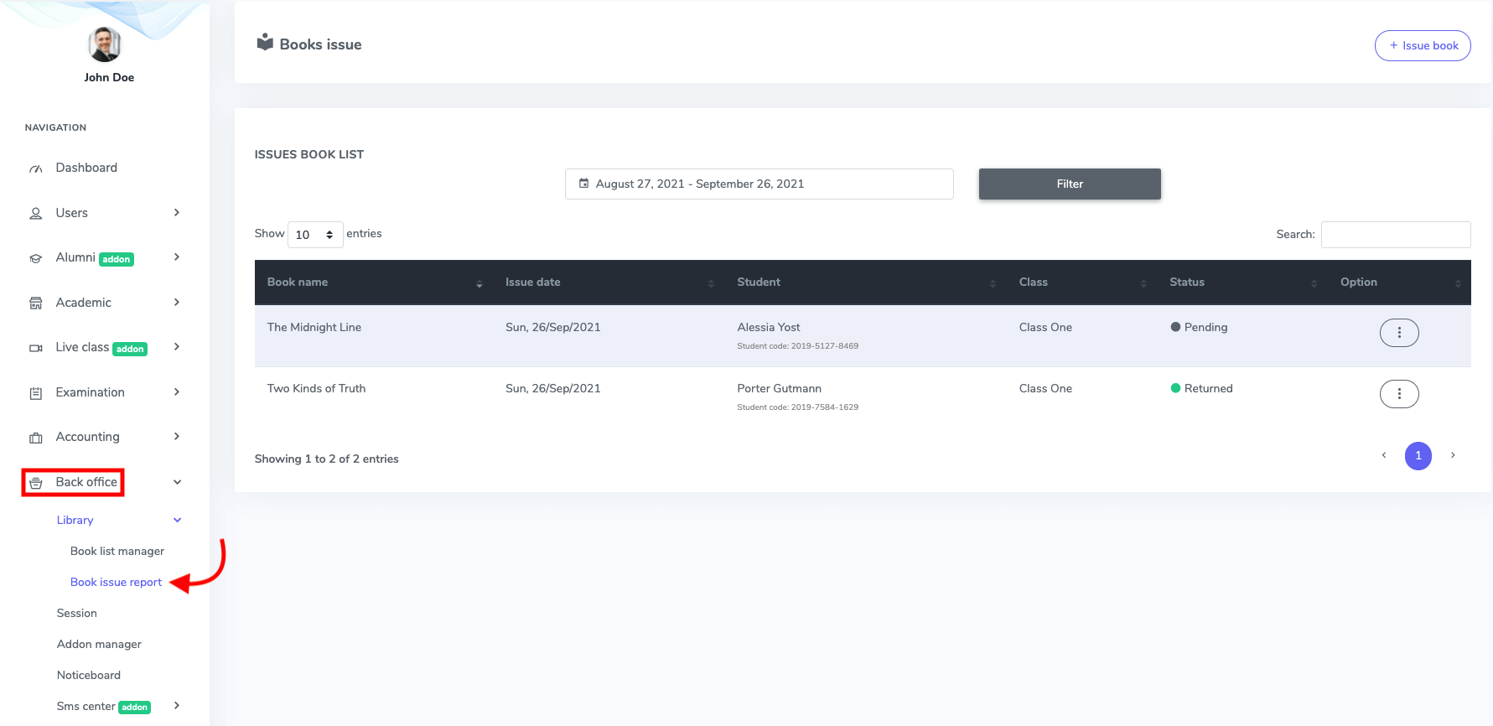Open options menu for The Midnight Line
The width and height of the screenshot is (1493, 726).
[1398, 333]
